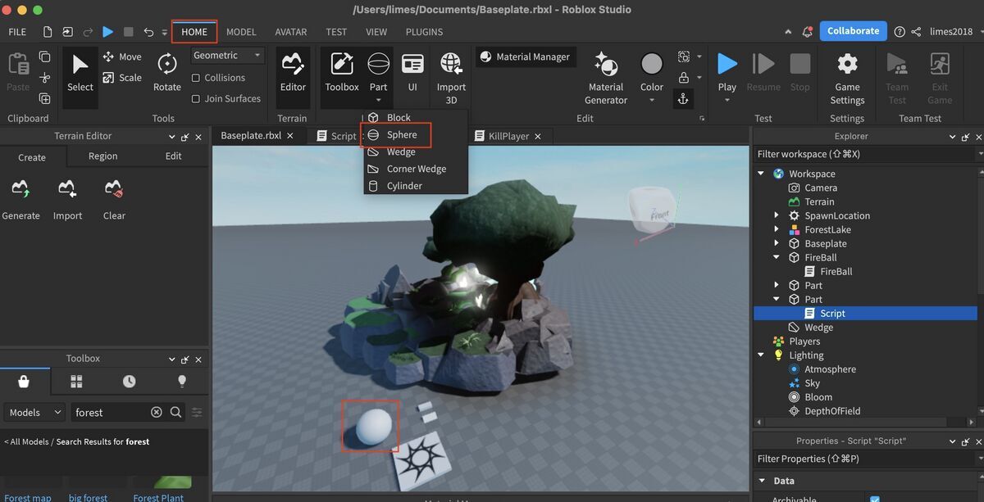Click the Collaborate button
Viewport: 984px width, 502px height.
tap(853, 30)
